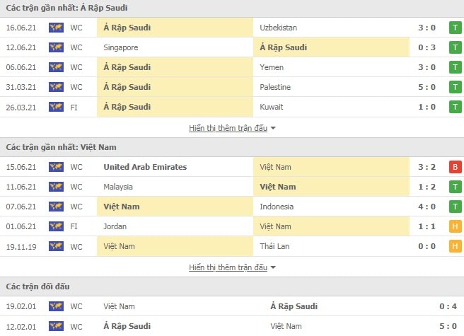Open the 12.02.01 Ả Rập Saudi vs Việt Nam row
Screen dimensions: 464x336
click(232, 326)
